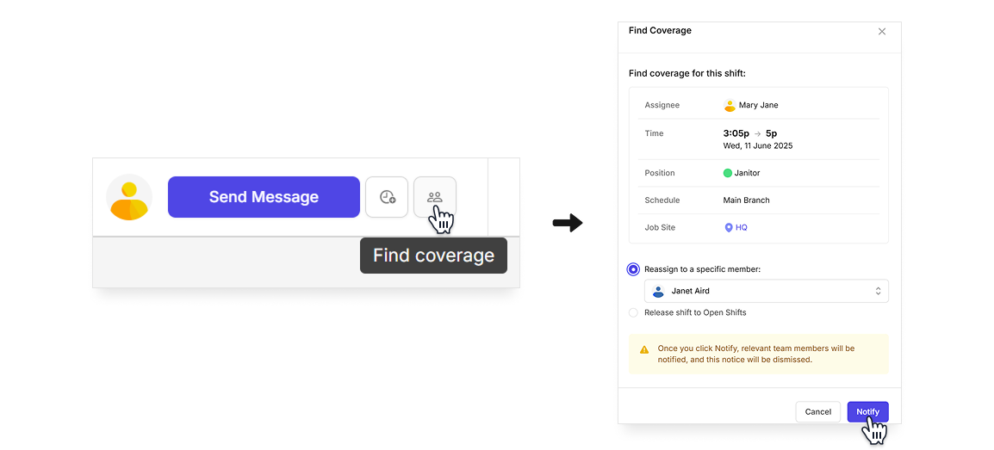The width and height of the screenshot is (994, 450).
Task: Open the HQ job site link
Action: 741,227
